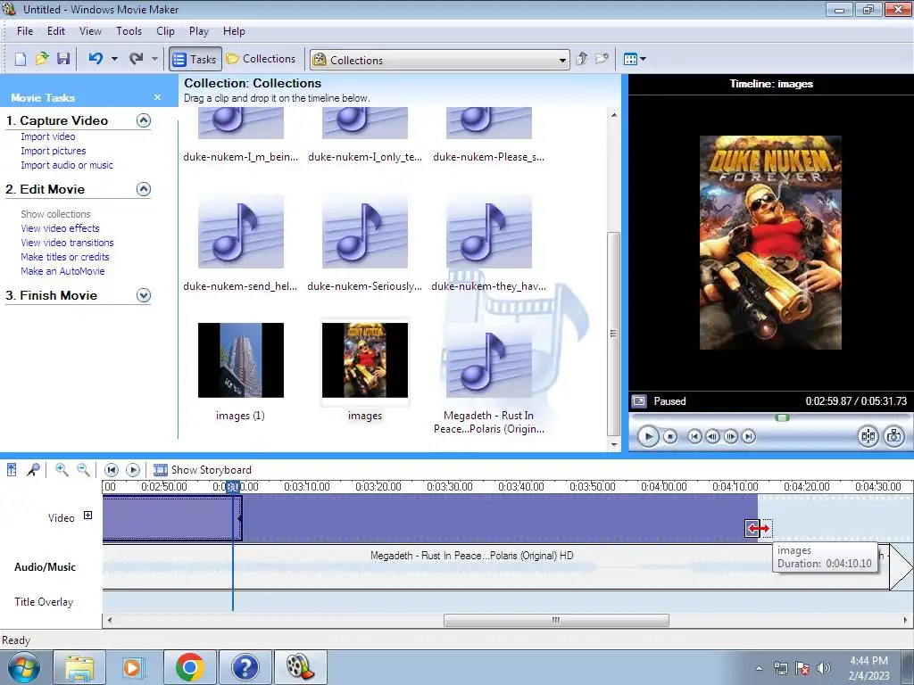Select the images (1) building thumbnail
This screenshot has width=914, height=685.
(241, 360)
